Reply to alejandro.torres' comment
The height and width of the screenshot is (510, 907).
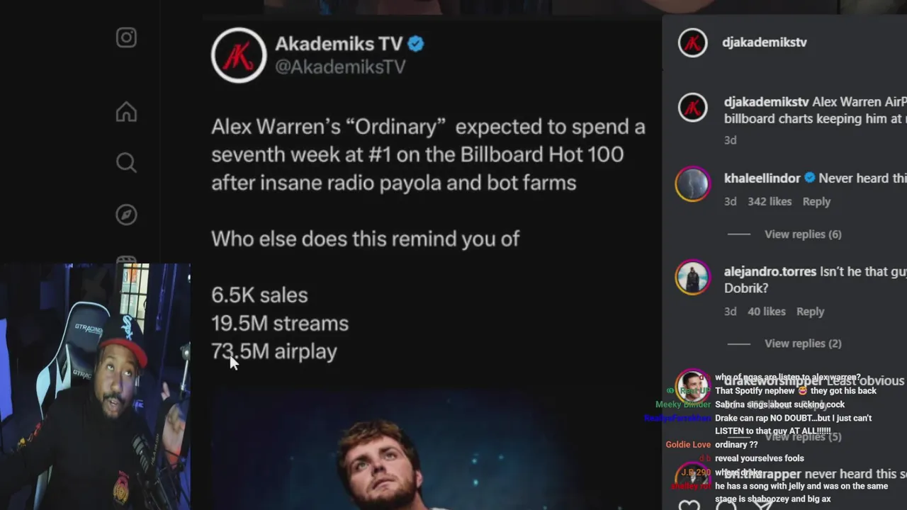[810, 311]
